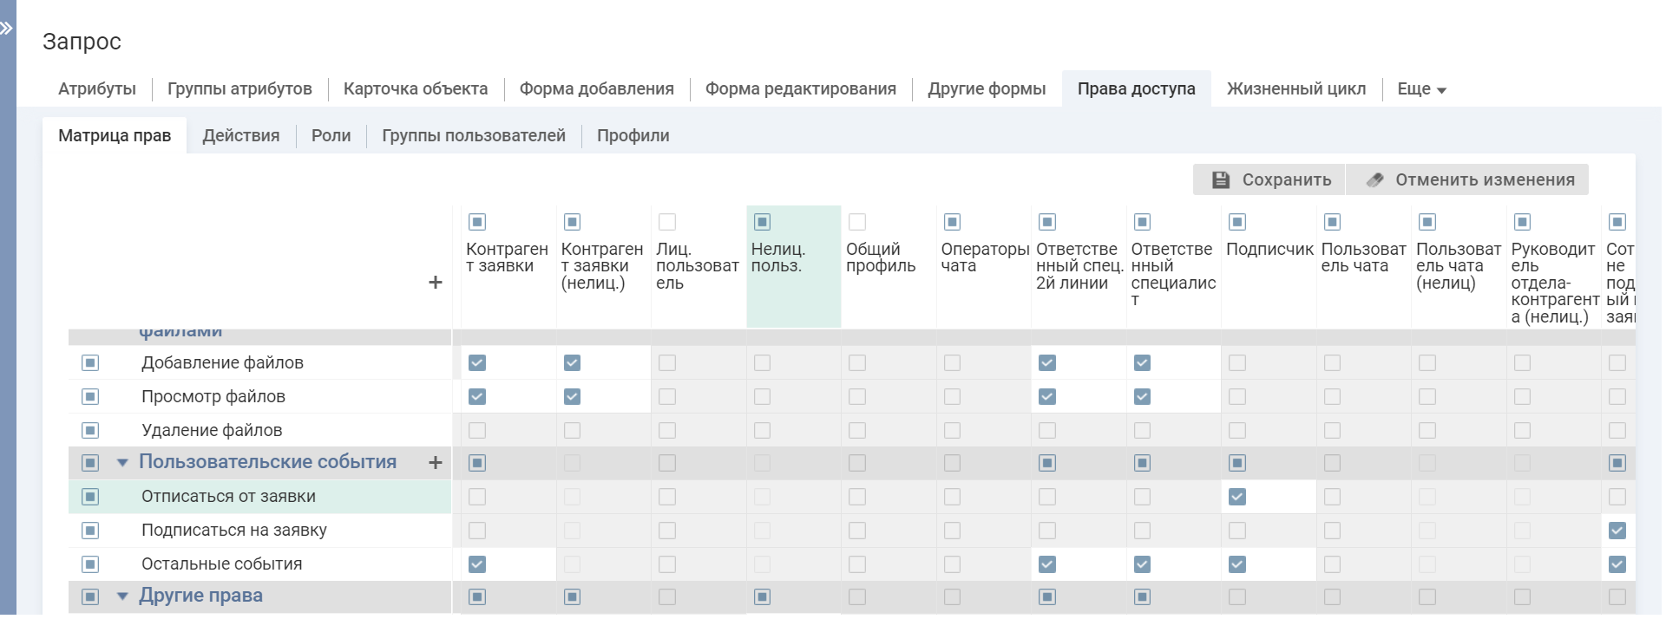Switch to the Жизненный цикл tab
Screen dimensions: 1666x619
[1295, 89]
